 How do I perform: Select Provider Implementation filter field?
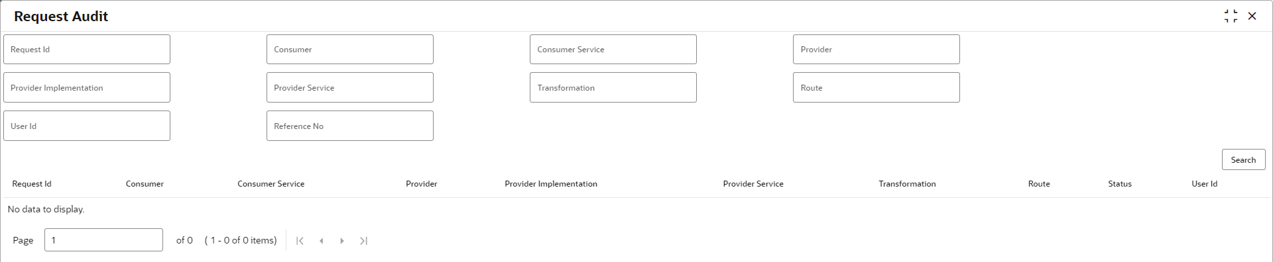87,87
